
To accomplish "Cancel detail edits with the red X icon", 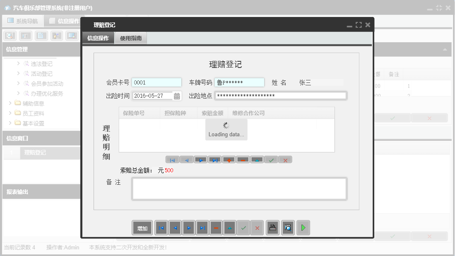I will [285, 159].
